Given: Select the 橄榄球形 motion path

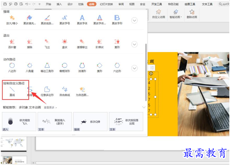Looking at the screenshot, I should click(x=65, y=67).
